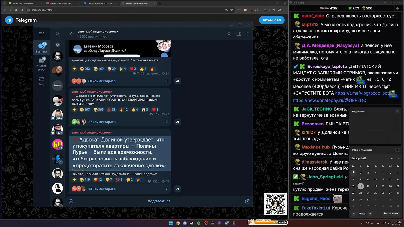Share the post with 68 комментариев
The width and height of the screenshot is (404, 227).
point(178,81)
